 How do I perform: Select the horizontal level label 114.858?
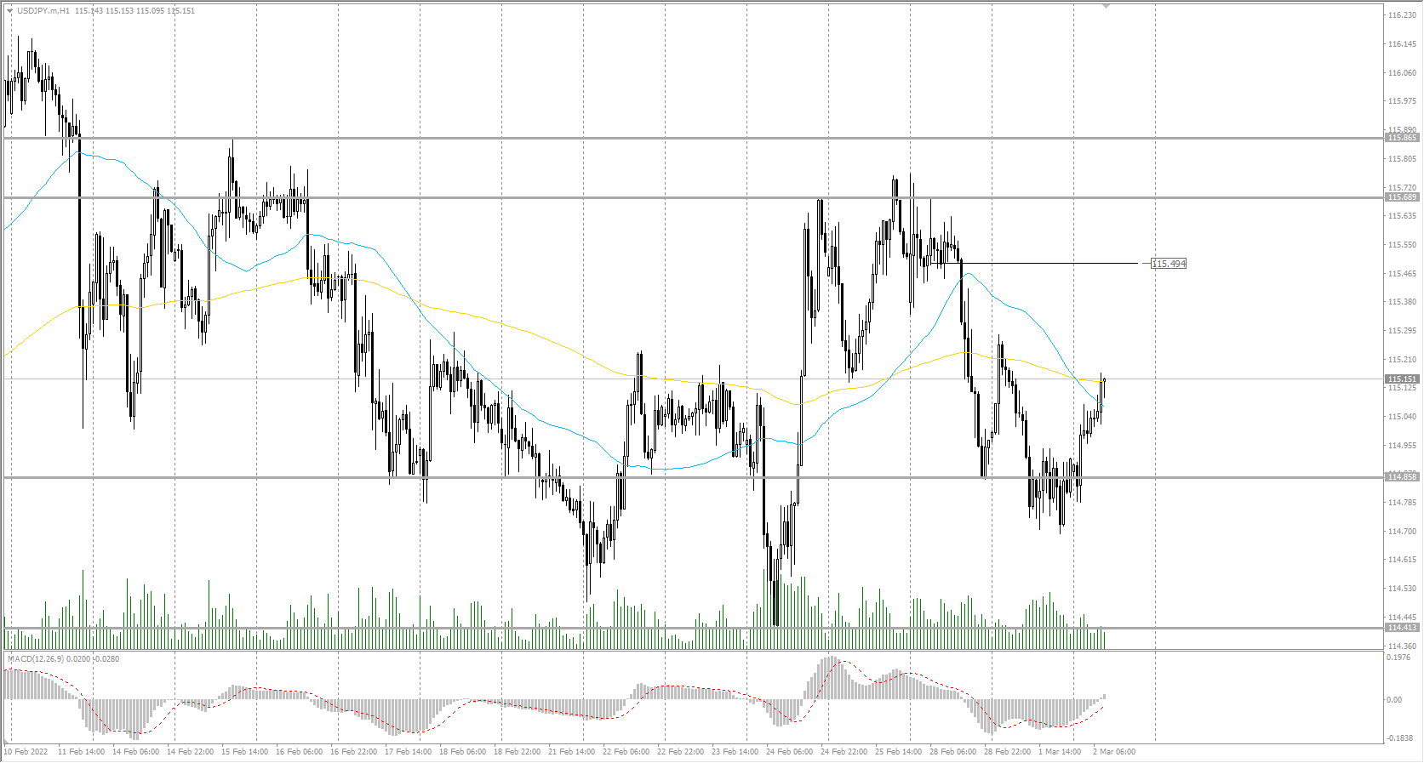[x=1403, y=477]
